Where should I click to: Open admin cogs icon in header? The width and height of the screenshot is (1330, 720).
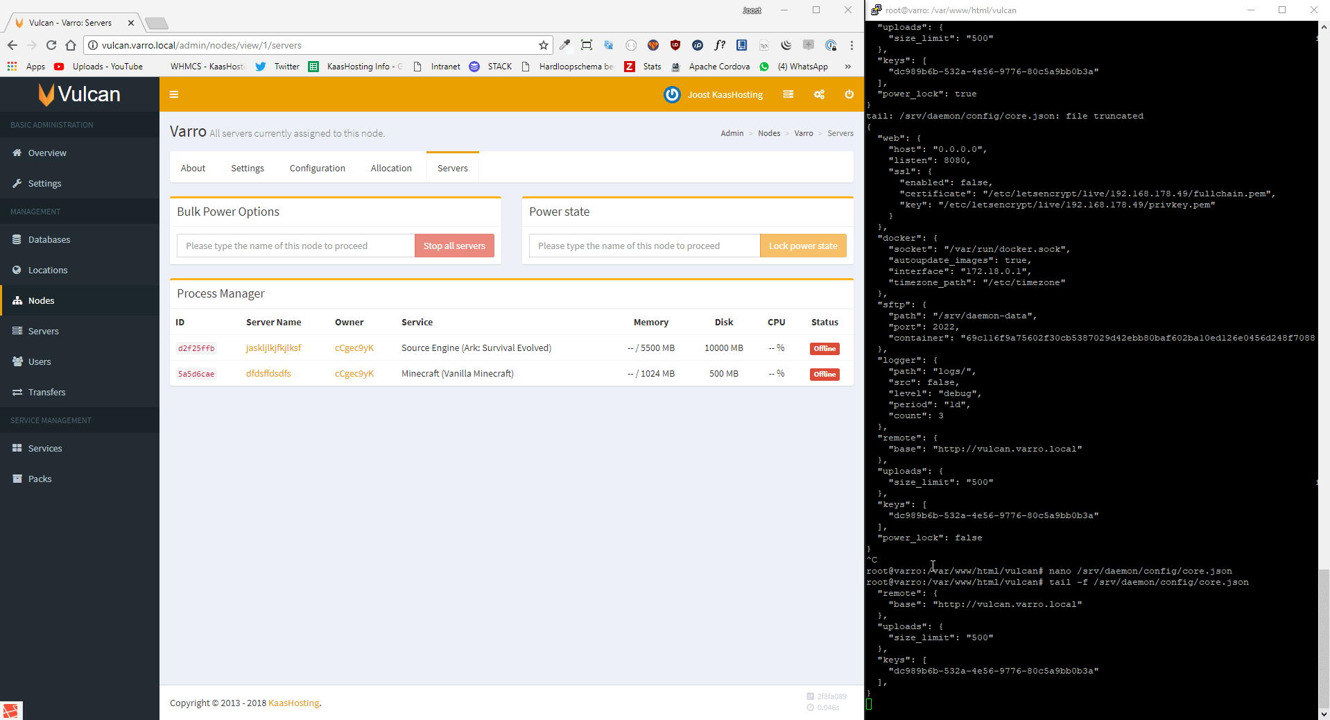(x=819, y=94)
